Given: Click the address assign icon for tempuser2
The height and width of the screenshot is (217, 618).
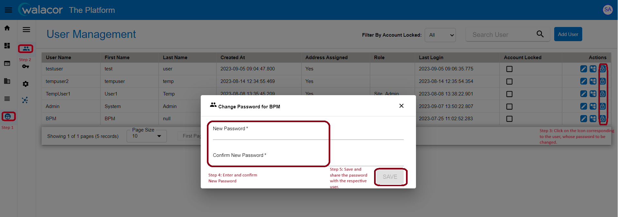Looking at the screenshot, I should click(x=593, y=81).
